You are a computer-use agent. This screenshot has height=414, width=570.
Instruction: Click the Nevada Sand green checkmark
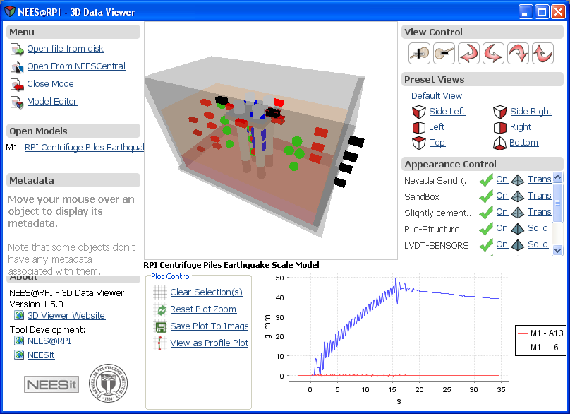pos(486,180)
